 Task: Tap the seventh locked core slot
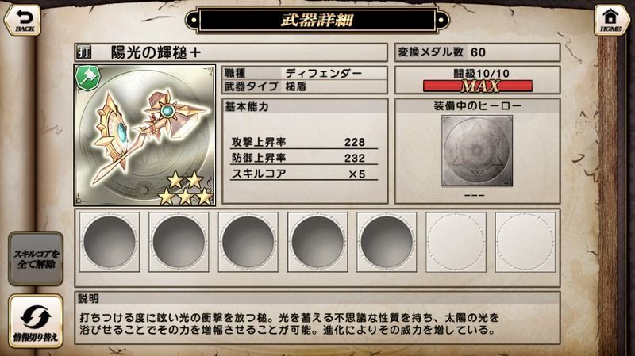(525, 242)
